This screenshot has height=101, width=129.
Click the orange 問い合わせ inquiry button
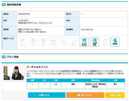tap(85, 95)
